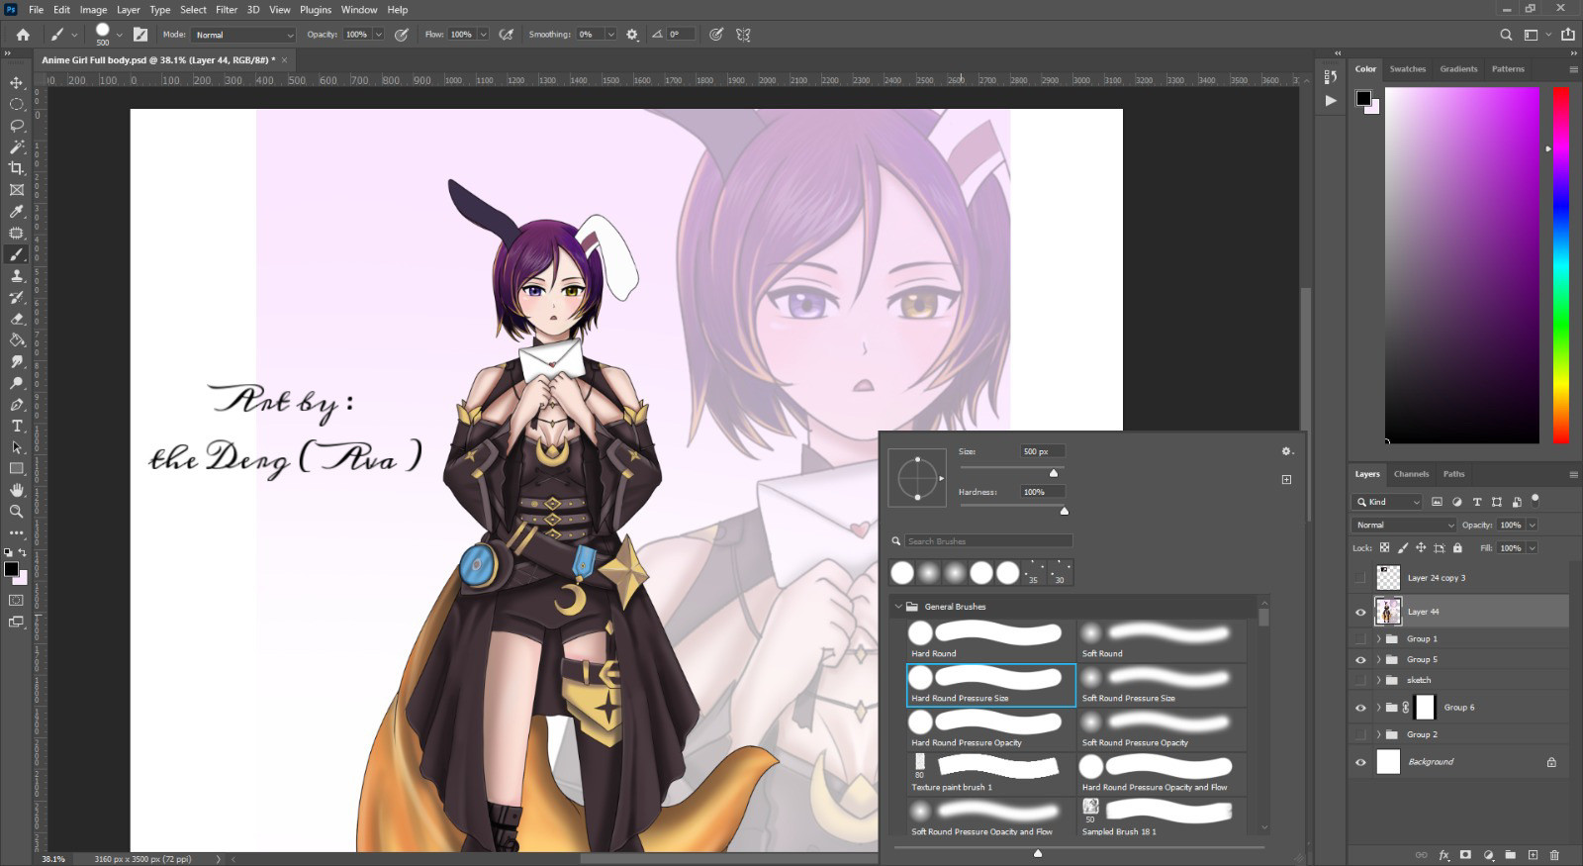Toggle lock all padlock button

[x=1457, y=547]
